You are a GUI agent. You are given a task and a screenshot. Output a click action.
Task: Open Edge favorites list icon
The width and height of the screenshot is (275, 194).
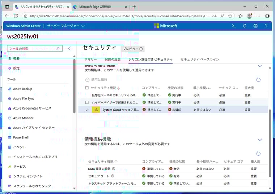[x=241, y=16]
